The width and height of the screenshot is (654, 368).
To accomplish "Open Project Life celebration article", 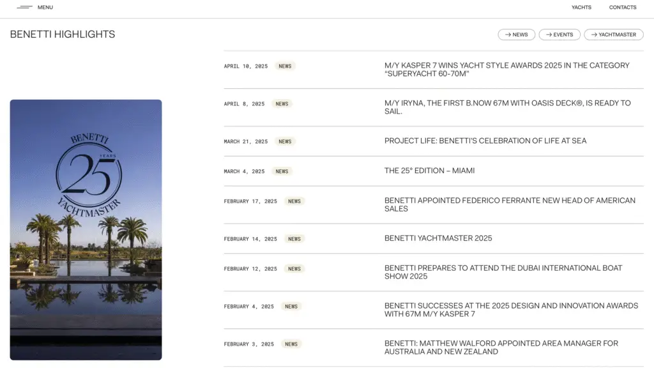I will (x=485, y=141).
